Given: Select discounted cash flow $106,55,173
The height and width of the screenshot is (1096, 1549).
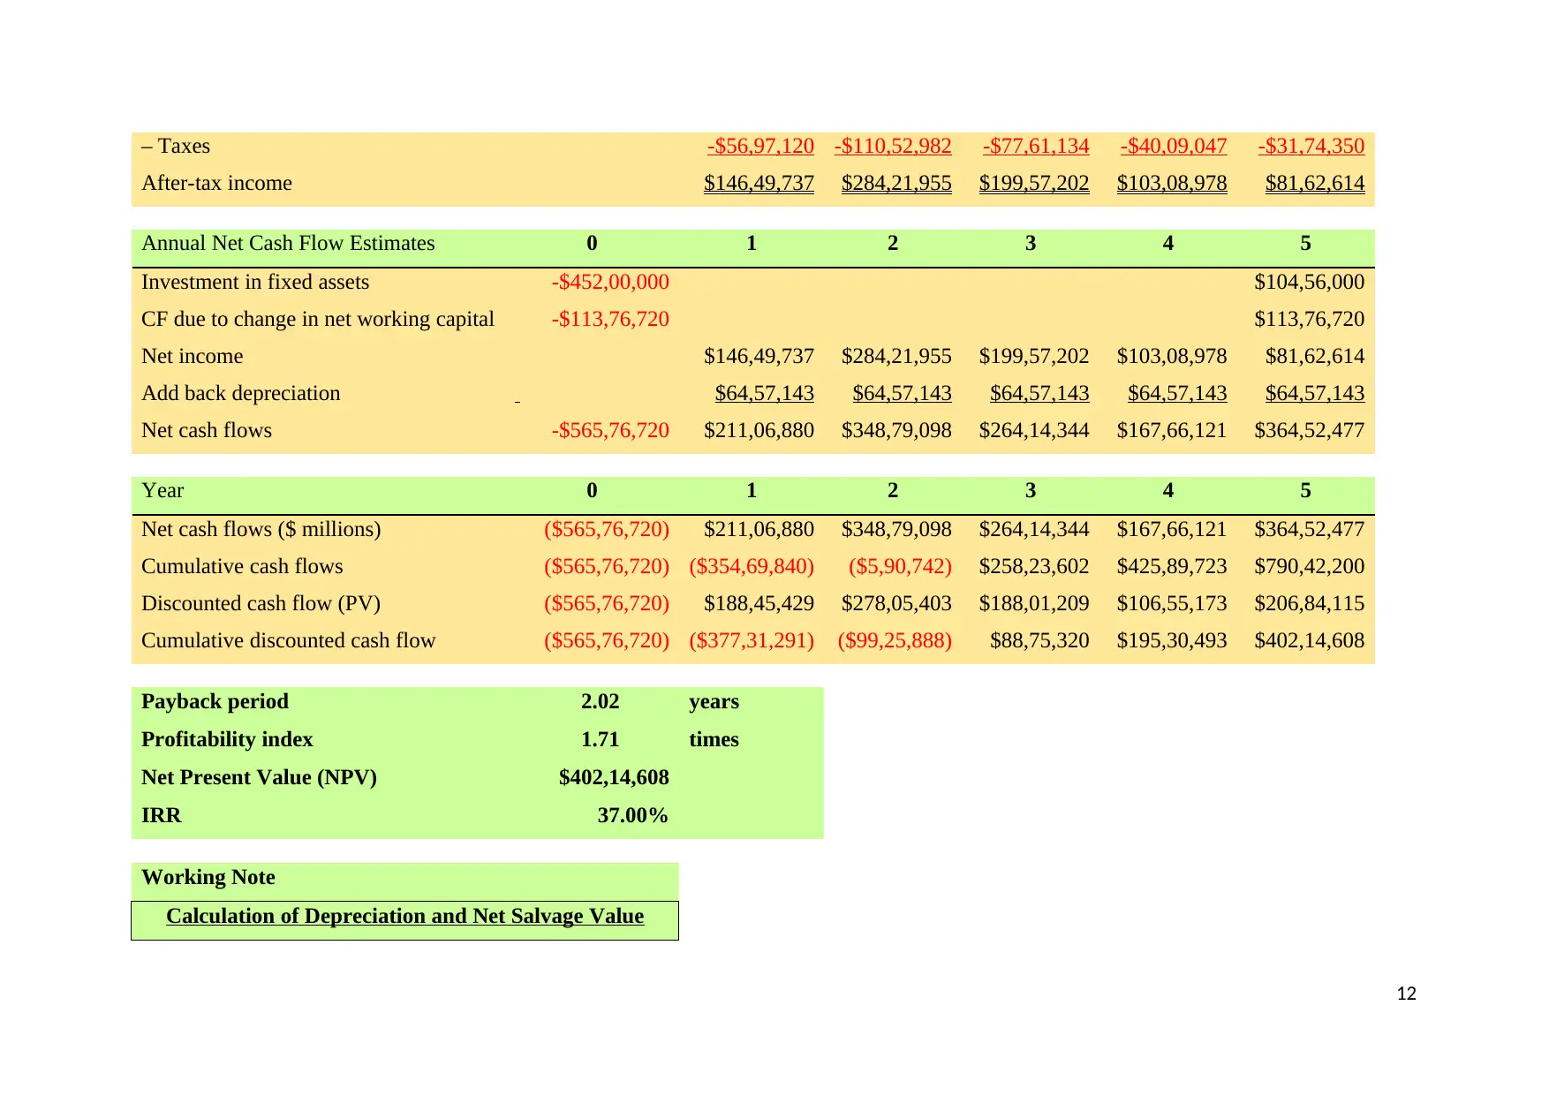Looking at the screenshot, I should point(1172,604).
